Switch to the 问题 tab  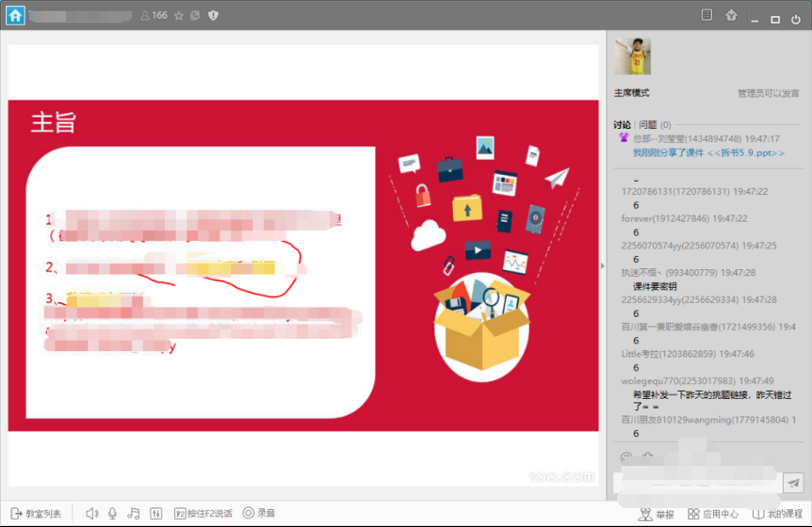(x=648, y=124)
